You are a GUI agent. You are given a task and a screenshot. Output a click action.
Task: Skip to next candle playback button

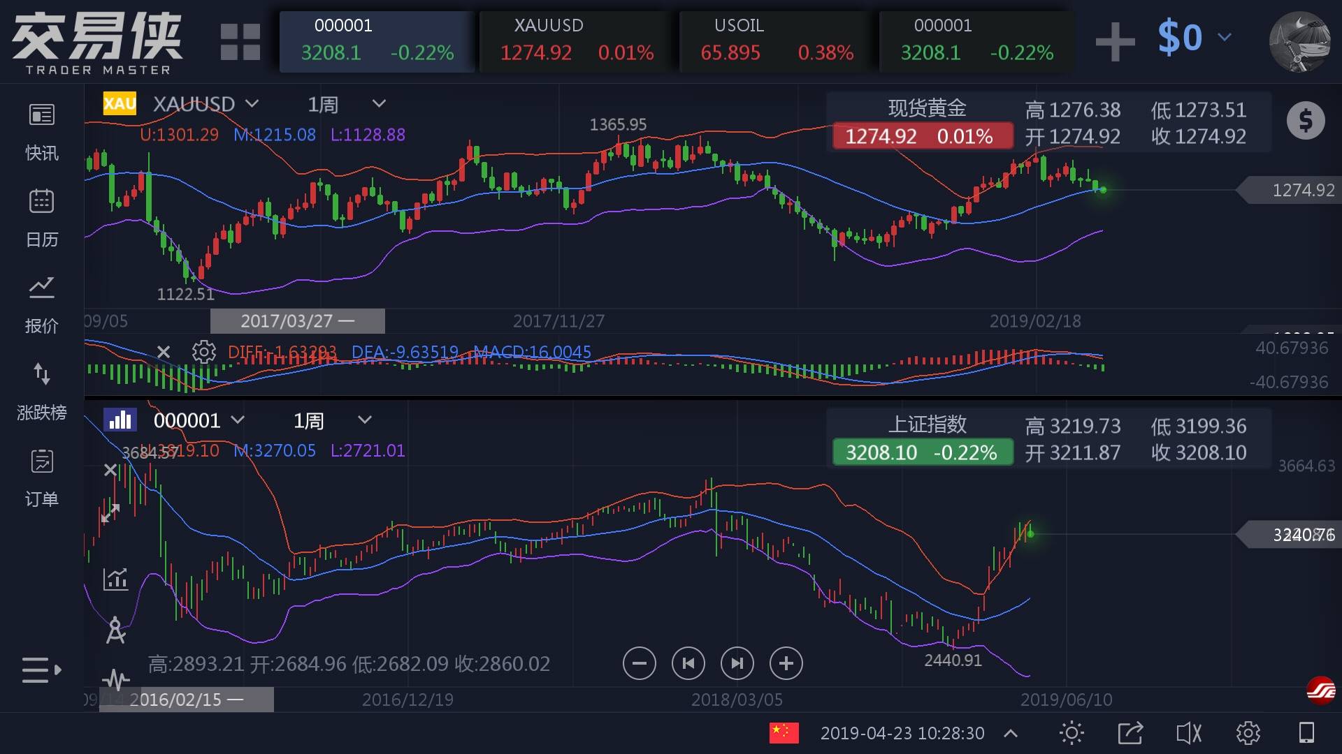[737, 663]
